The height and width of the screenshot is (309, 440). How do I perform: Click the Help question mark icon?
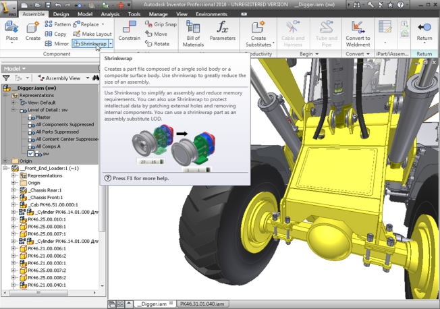[x=400, y=5]
